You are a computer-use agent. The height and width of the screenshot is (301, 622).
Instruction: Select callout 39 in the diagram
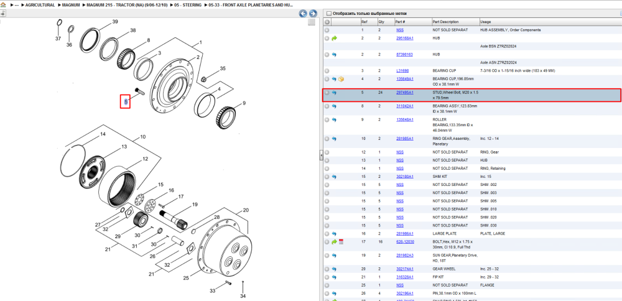pos(116,21)
